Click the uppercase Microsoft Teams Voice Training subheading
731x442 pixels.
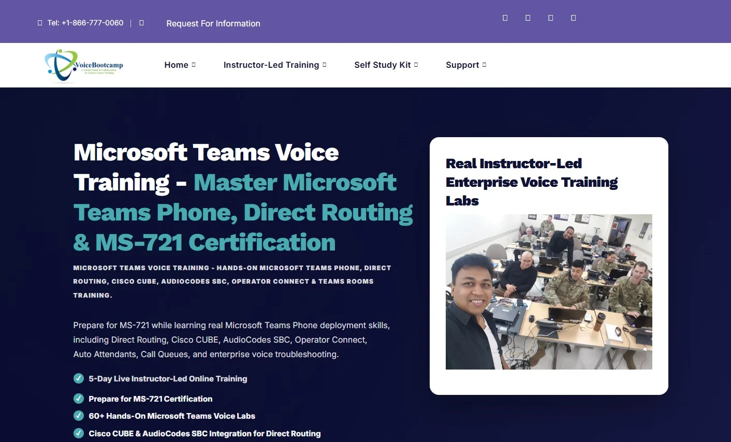tap(232, 282)
